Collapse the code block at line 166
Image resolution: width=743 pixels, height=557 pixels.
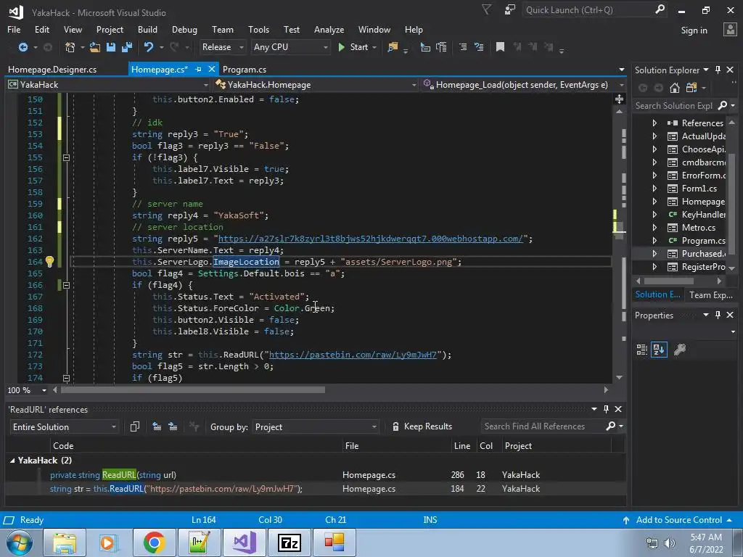pos(66,285)
